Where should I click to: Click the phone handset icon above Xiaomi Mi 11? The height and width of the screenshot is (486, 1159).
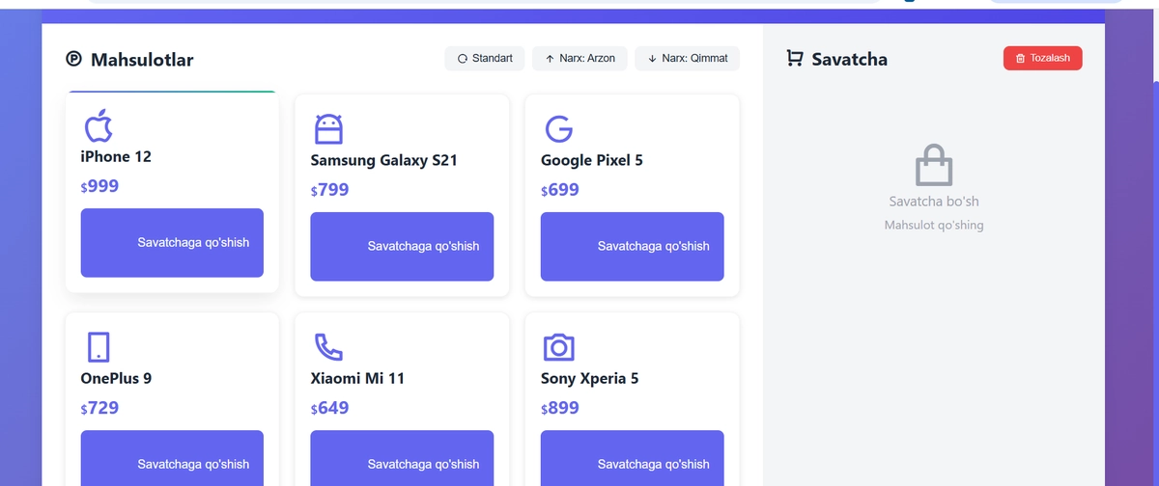click(x=328, y=347)
